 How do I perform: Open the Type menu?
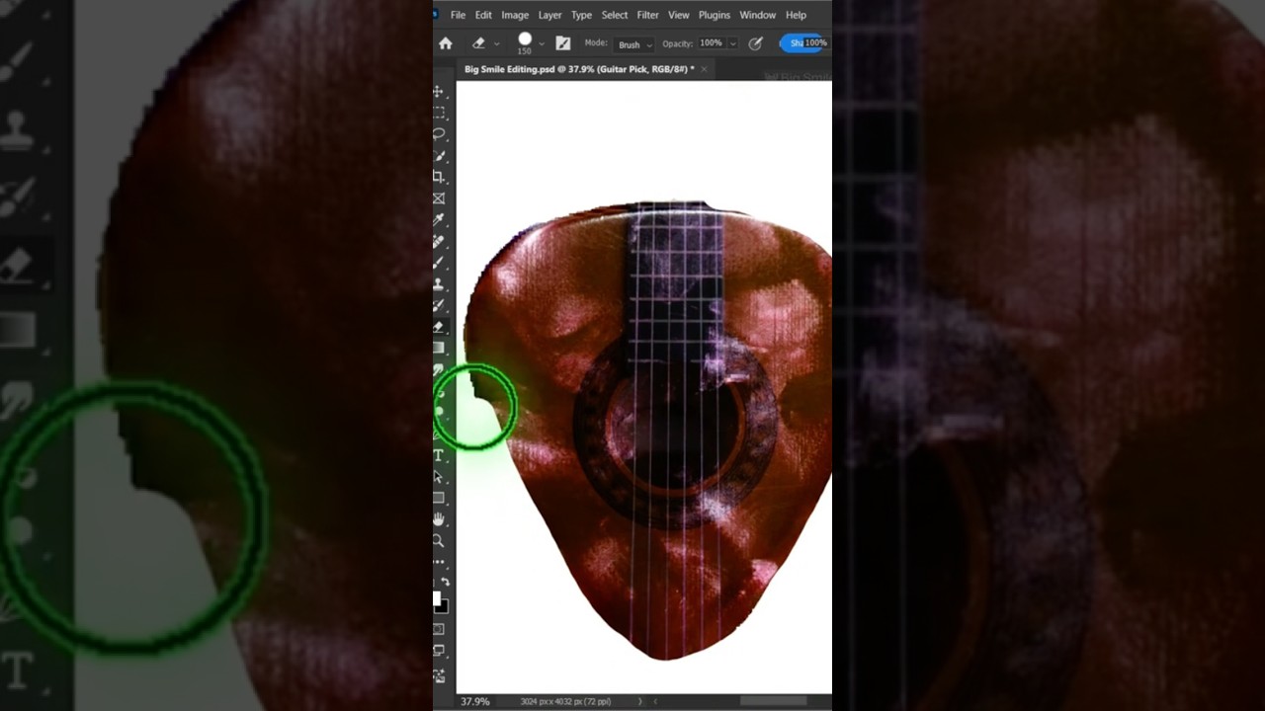click(x=582, y=15)
